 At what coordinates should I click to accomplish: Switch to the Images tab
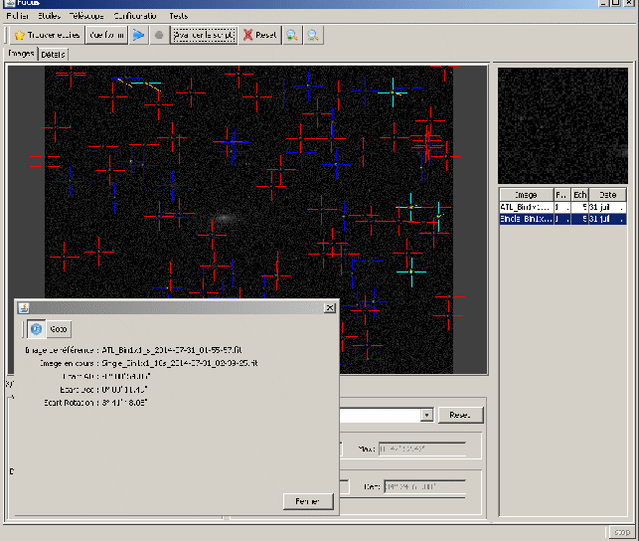[21, 54]
